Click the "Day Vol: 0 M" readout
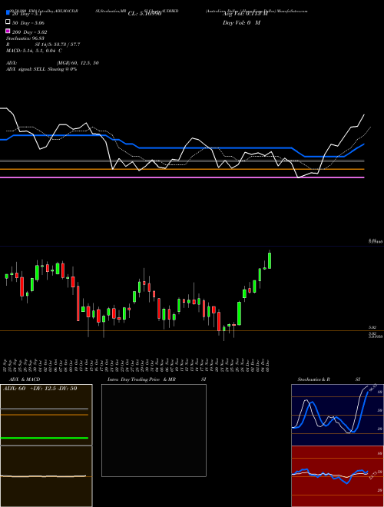 pos(241,22)
